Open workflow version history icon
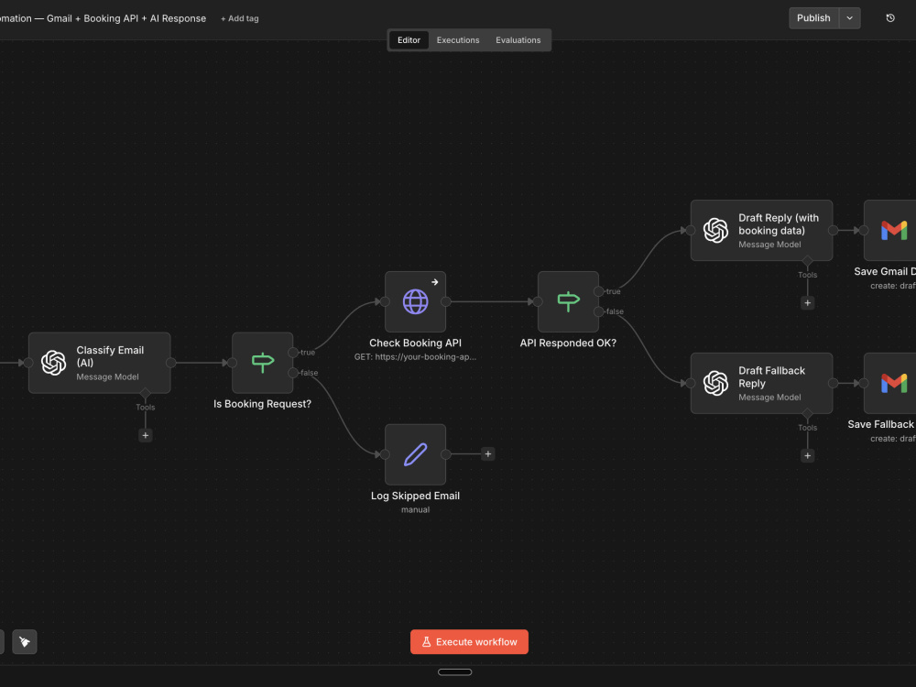 (890, 18)
